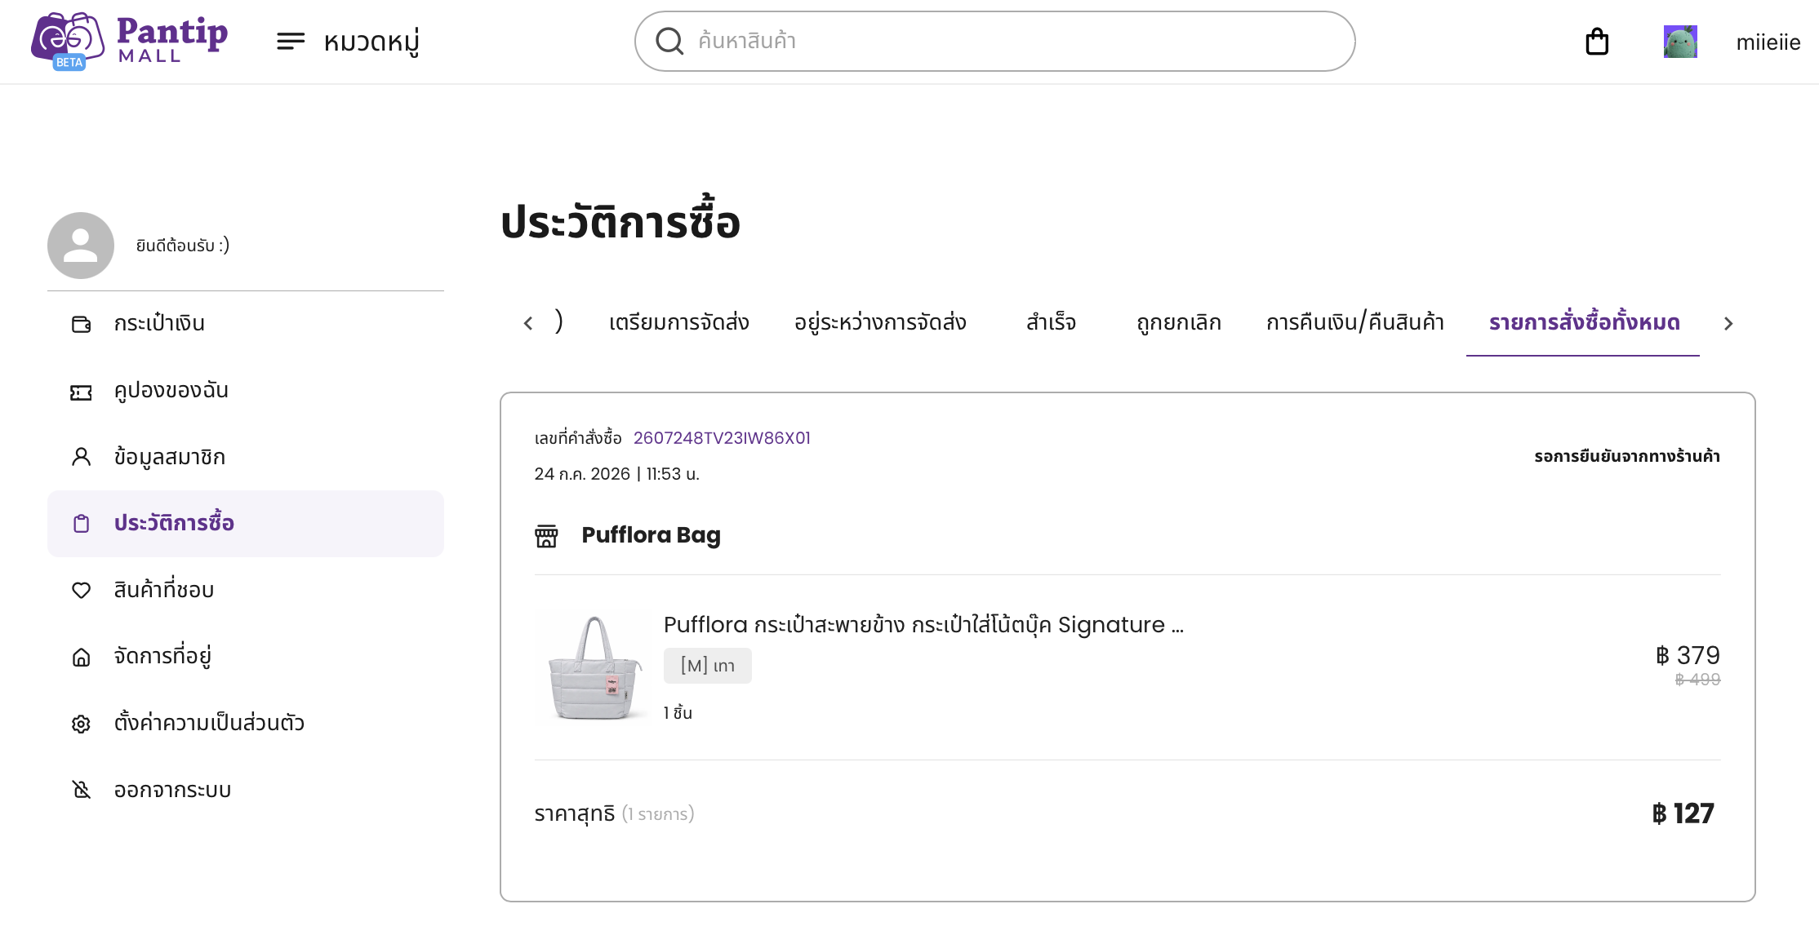
Task: Click the search magnifier icon
Action: pyautogui.click(x=669, y=41)
